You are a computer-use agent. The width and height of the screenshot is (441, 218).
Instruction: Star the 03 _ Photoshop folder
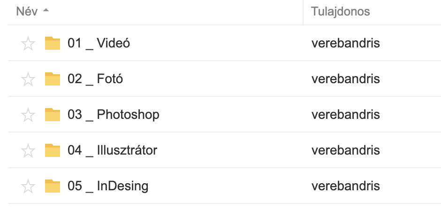(28, 115)
